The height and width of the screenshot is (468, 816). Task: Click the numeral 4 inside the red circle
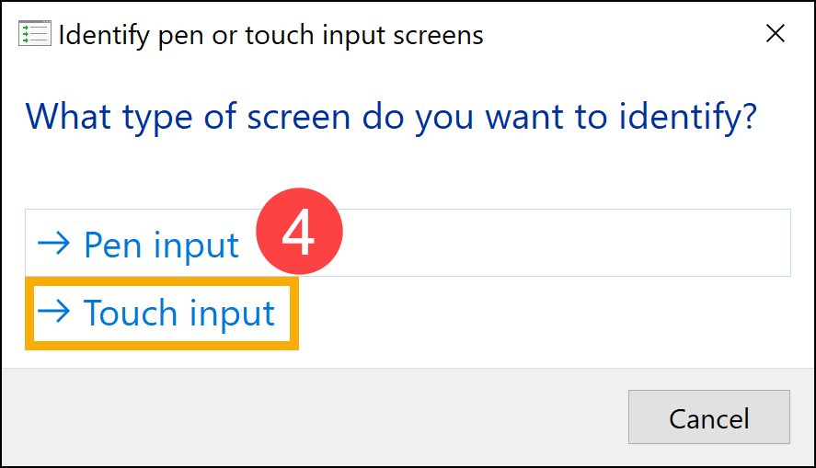[298, 232]
